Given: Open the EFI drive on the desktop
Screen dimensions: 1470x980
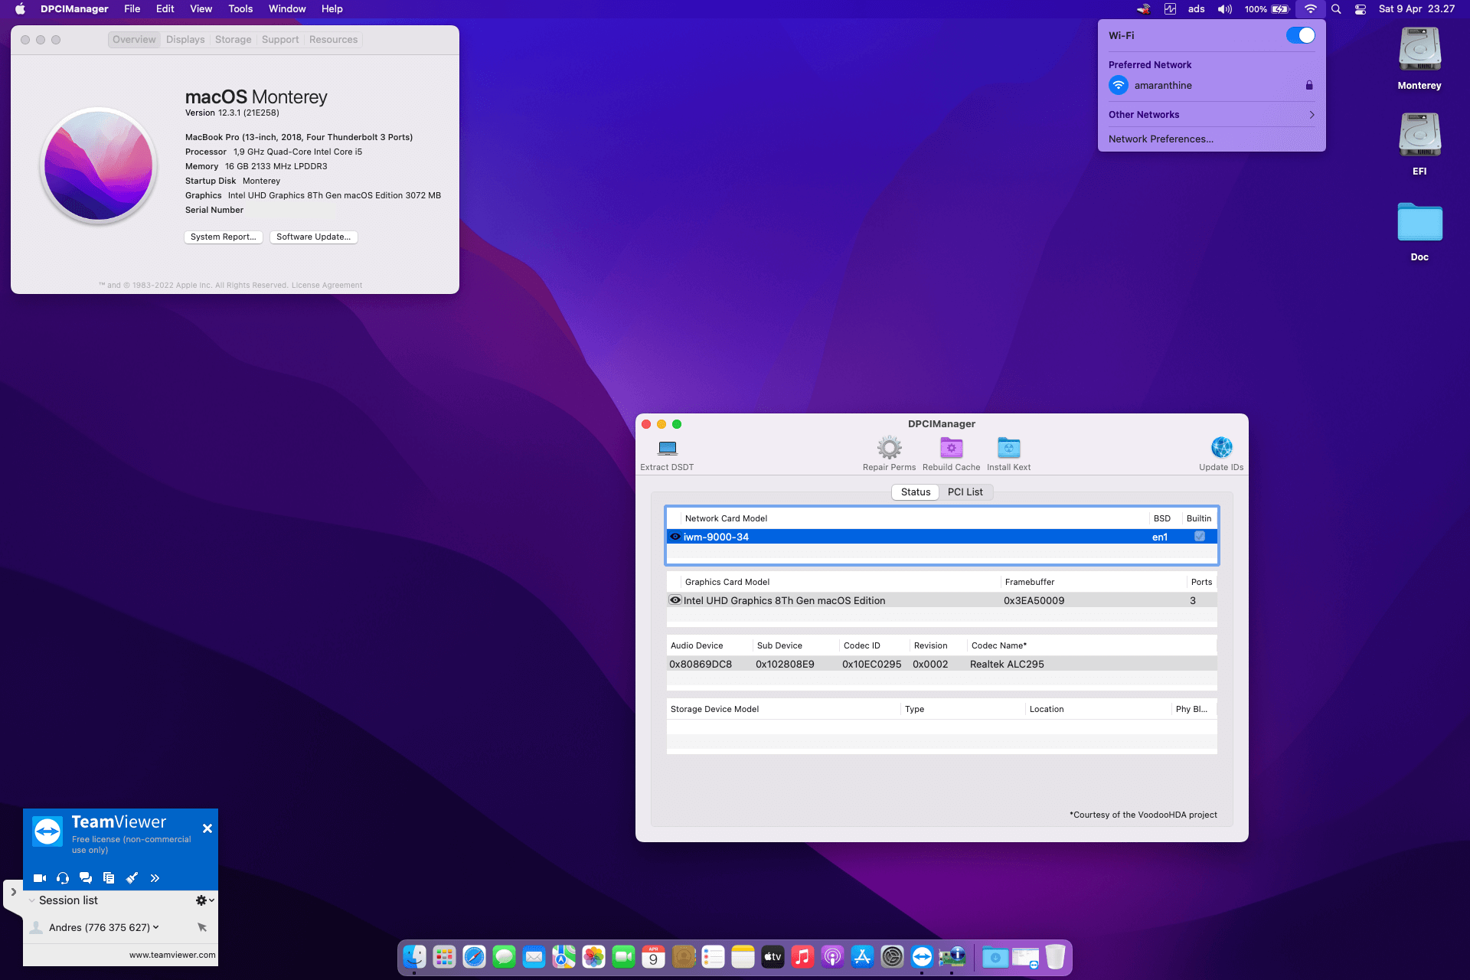Looking at the screenshot, I should click(1419, 136).
